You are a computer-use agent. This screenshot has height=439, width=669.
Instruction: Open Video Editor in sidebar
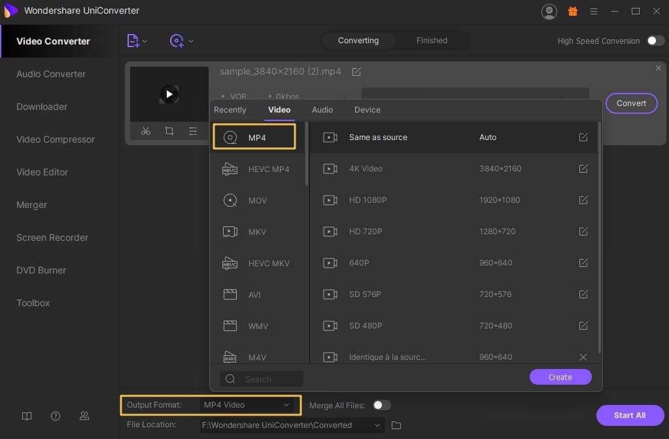click(42, 172)
